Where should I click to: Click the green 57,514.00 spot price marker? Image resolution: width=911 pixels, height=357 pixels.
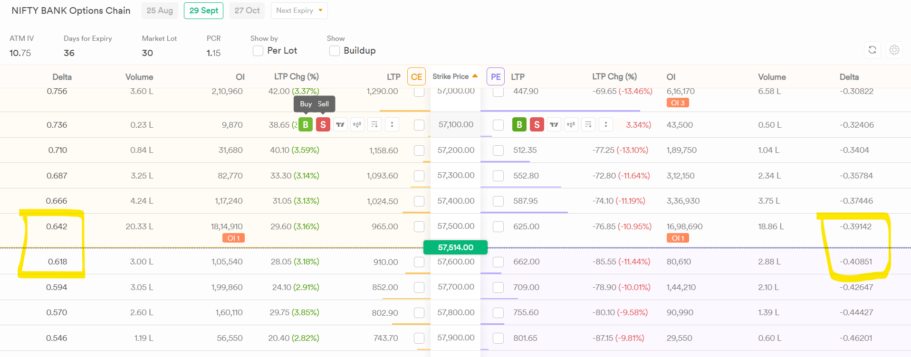coord(455,247)
